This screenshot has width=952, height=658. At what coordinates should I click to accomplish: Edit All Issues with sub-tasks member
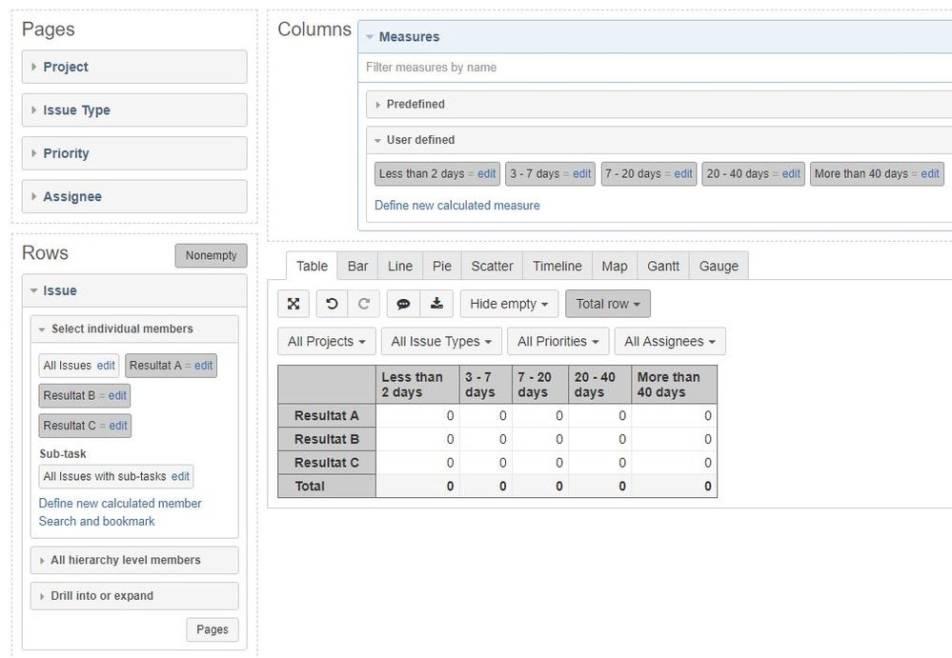(180, 477)
